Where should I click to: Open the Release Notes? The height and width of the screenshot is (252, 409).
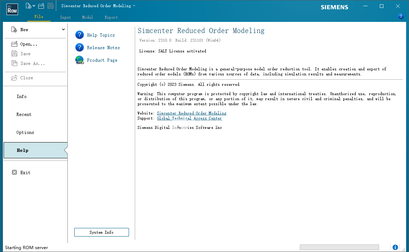click(98, 47)
